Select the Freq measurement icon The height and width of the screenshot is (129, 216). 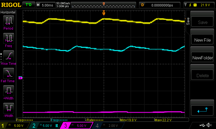pos(8,39)
